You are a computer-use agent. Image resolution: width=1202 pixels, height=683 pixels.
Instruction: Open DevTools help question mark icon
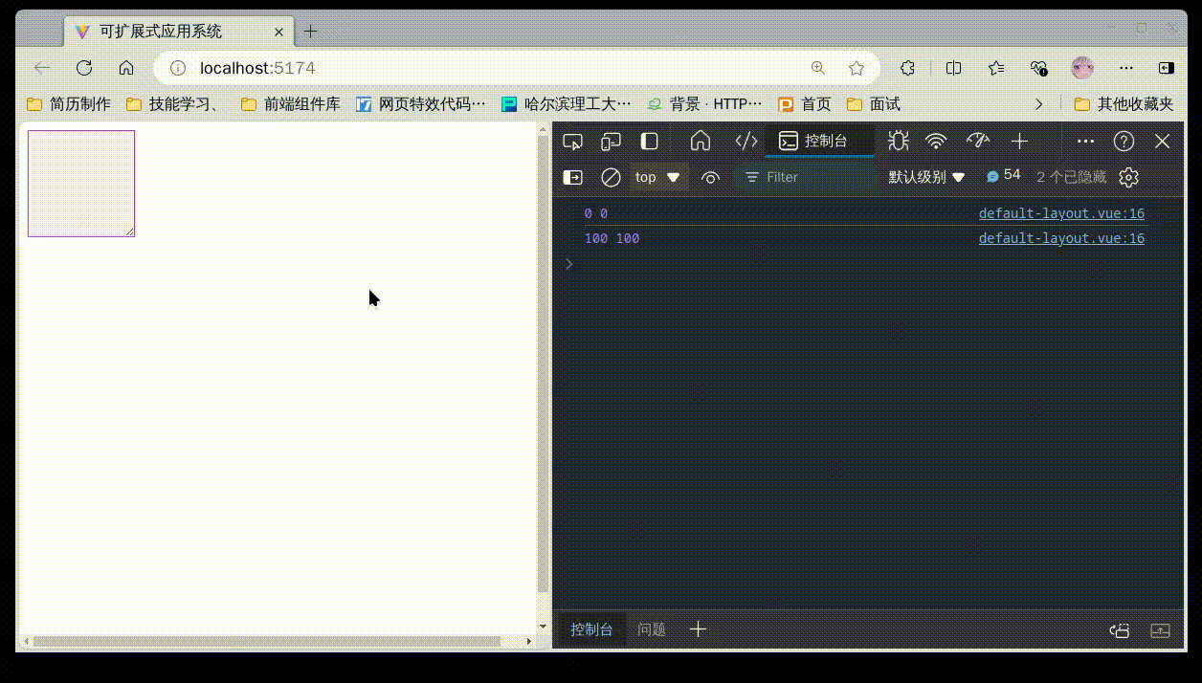click(x=1124, y=142)
